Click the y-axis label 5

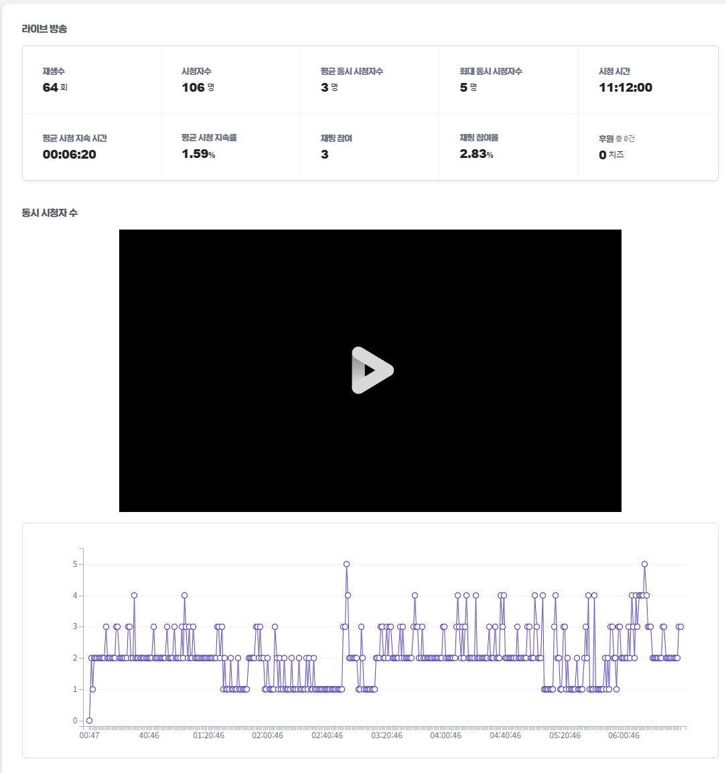(75, 564)
